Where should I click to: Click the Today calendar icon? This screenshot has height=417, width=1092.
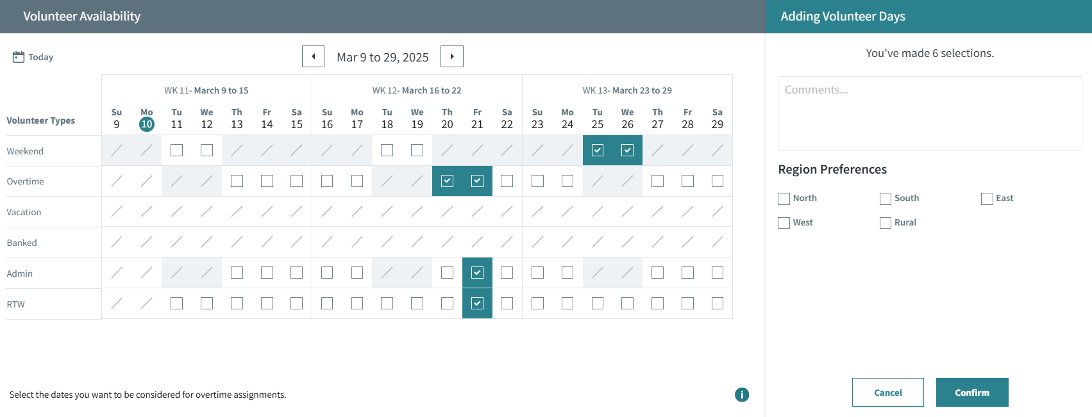(x=19, y=57)
